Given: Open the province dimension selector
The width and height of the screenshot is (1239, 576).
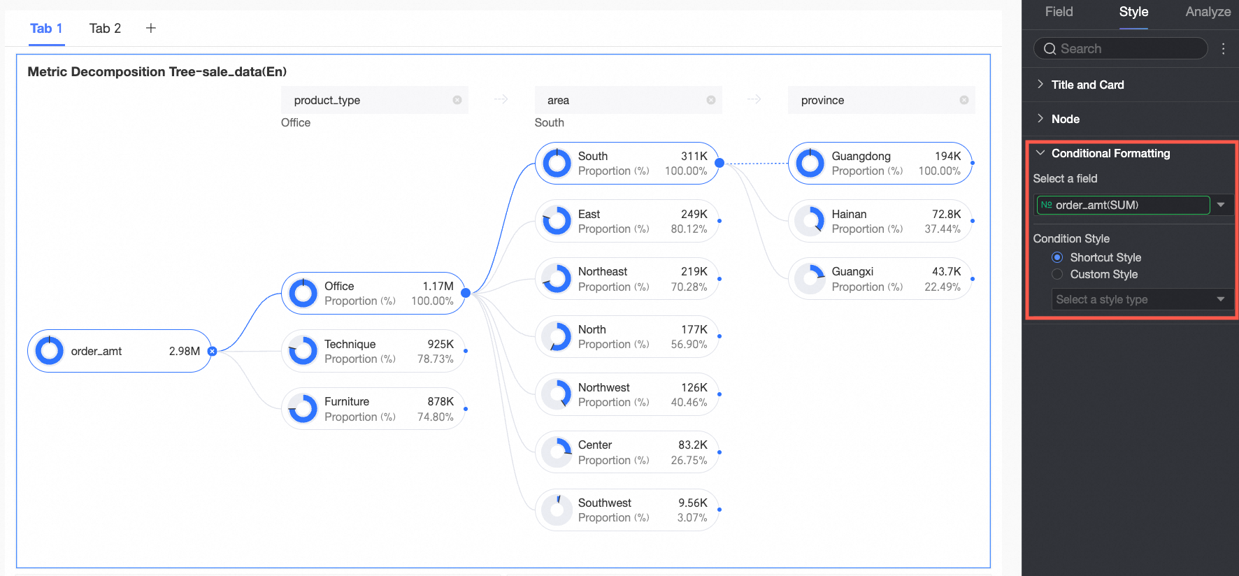Looking at the screenshot, I should tap(882, 100).
